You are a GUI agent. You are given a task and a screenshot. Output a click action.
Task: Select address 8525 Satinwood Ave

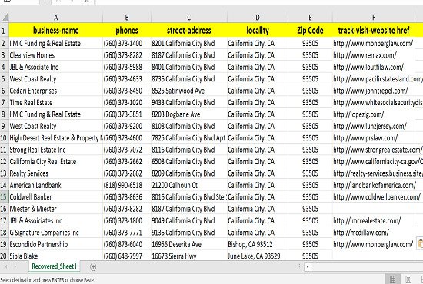click(x=189, y=91)
